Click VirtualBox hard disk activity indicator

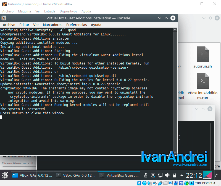[x=139, y=183]
